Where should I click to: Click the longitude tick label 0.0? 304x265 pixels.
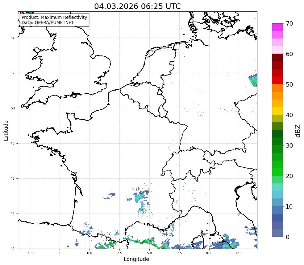[90, 253]
